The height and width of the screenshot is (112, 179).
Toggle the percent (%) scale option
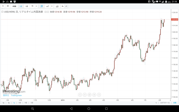[156, 103]
